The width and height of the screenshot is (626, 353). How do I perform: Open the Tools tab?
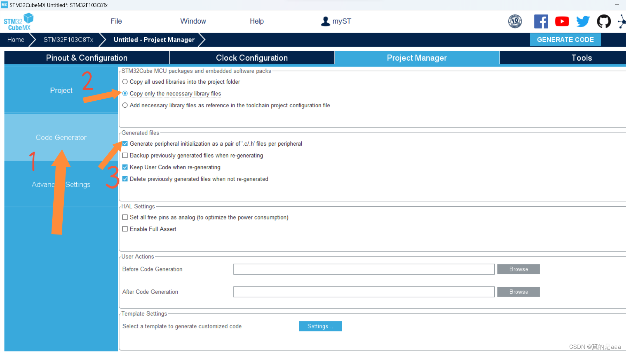581,58
